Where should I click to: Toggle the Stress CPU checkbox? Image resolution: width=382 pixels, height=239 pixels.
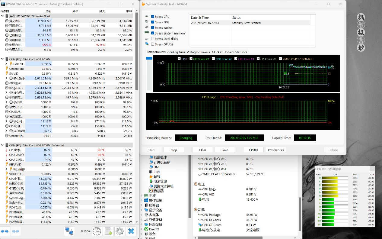(153, 17)
